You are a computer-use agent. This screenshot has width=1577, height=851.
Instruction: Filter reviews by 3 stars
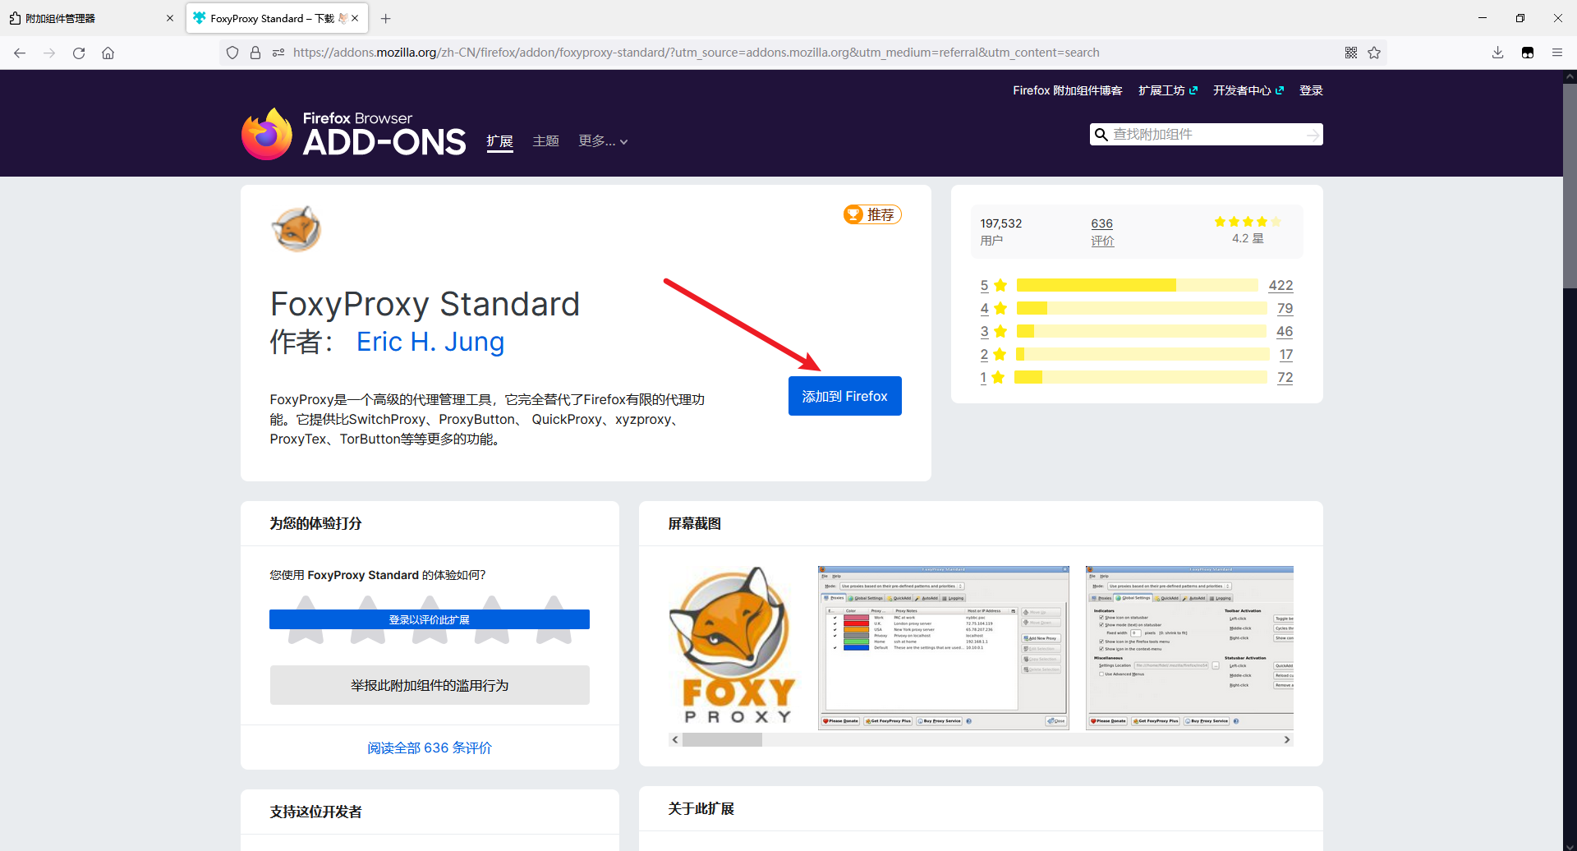[x=993, y=331]
